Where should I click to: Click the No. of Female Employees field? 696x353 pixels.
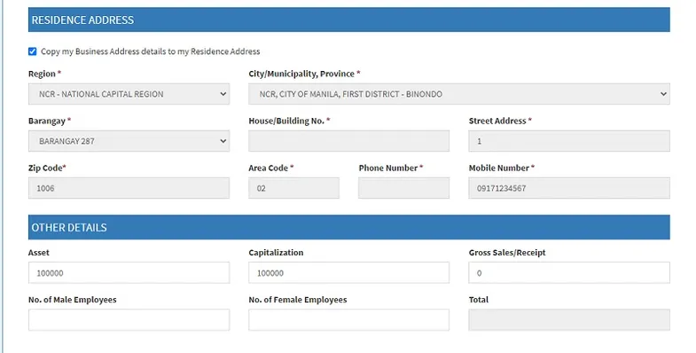pos(349,320)
